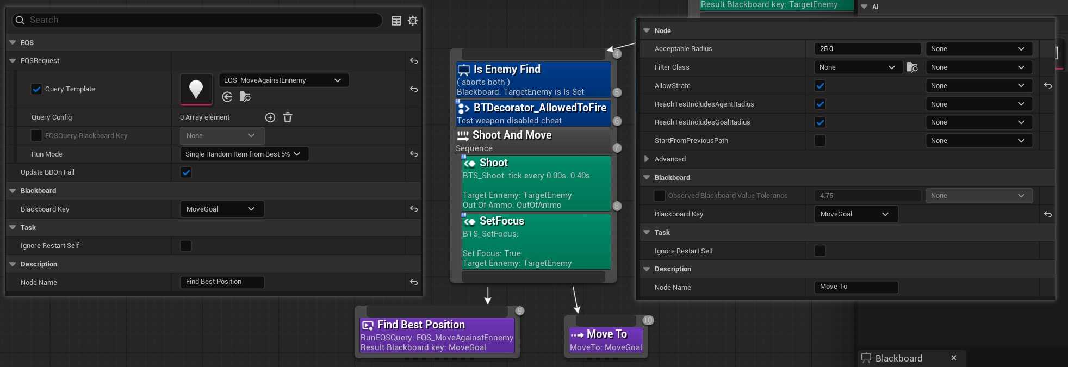1068x367 pixels.
Task: Delete all Query Config array elements
Action: click(288, 117)
